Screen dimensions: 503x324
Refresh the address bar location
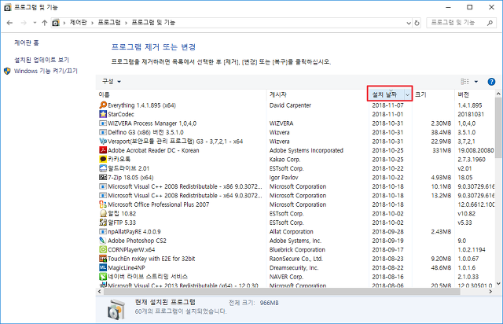coord(417,23)
